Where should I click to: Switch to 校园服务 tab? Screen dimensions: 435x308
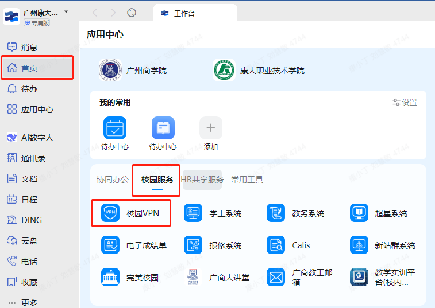157,180
